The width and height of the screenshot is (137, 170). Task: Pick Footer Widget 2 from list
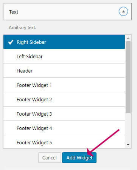tap(64, 99)
